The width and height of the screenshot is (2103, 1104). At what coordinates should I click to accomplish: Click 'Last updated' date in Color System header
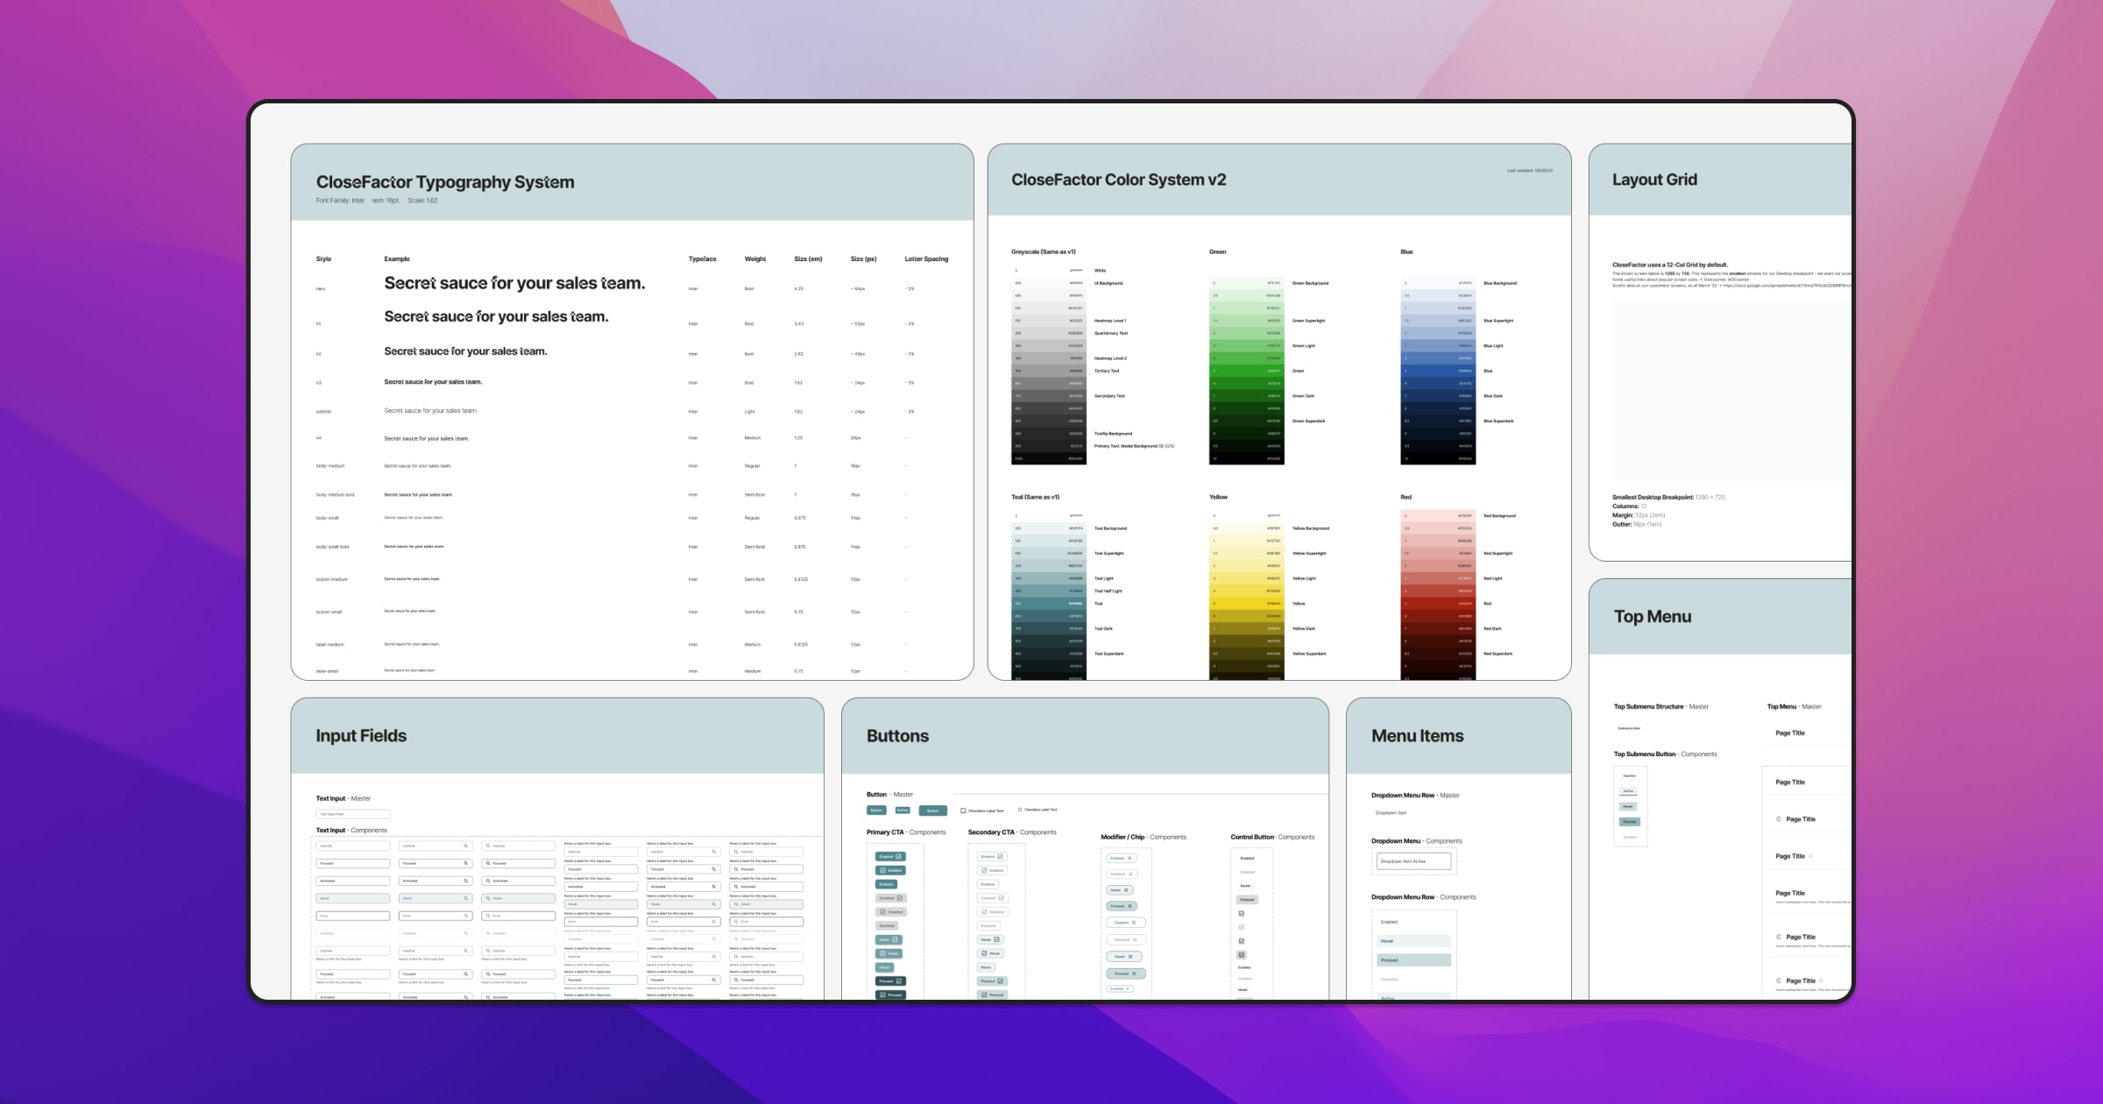click(1530, 171)
